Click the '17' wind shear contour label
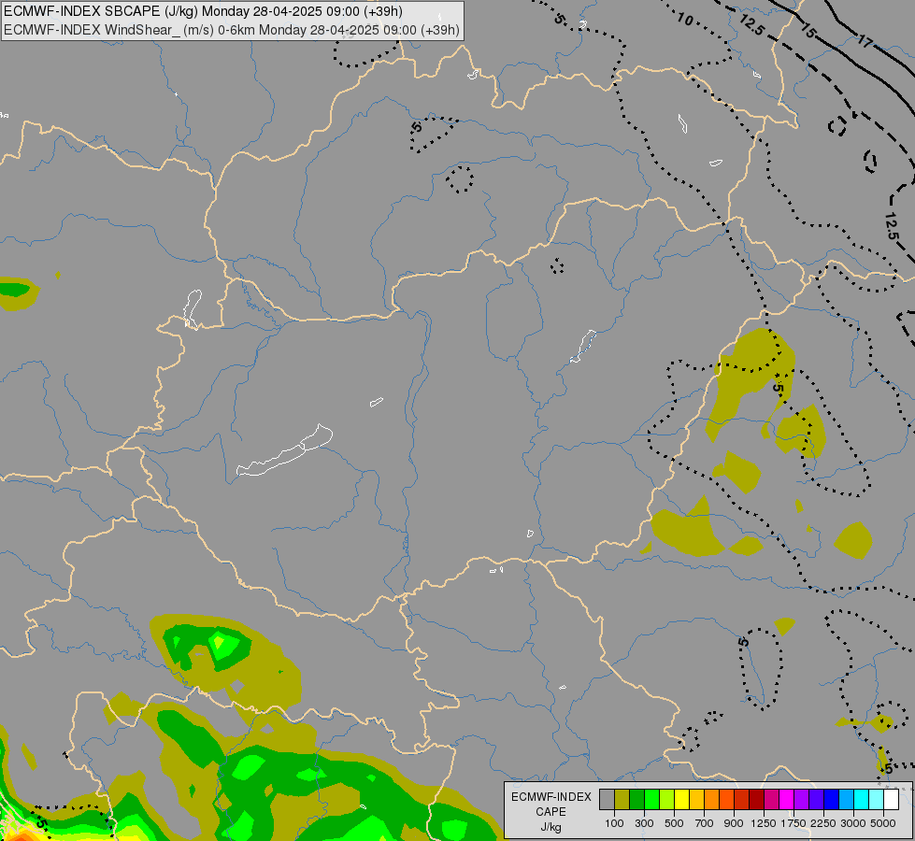 pos(865,42)
